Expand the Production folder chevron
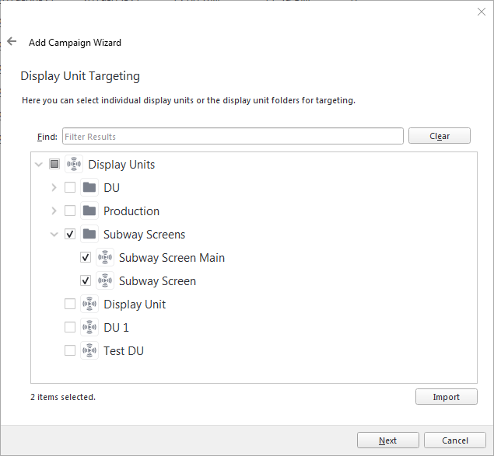Viewport: 494px width, 456px height. [x=54, y=211]
